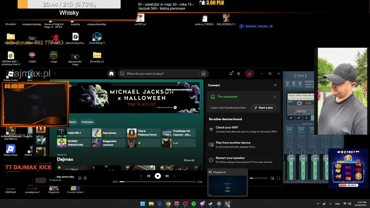This screenshot has height=208, width=370.
Task: Open A2 output device dropdown in Voicemeeter
Action: click(x=294, y=83)
